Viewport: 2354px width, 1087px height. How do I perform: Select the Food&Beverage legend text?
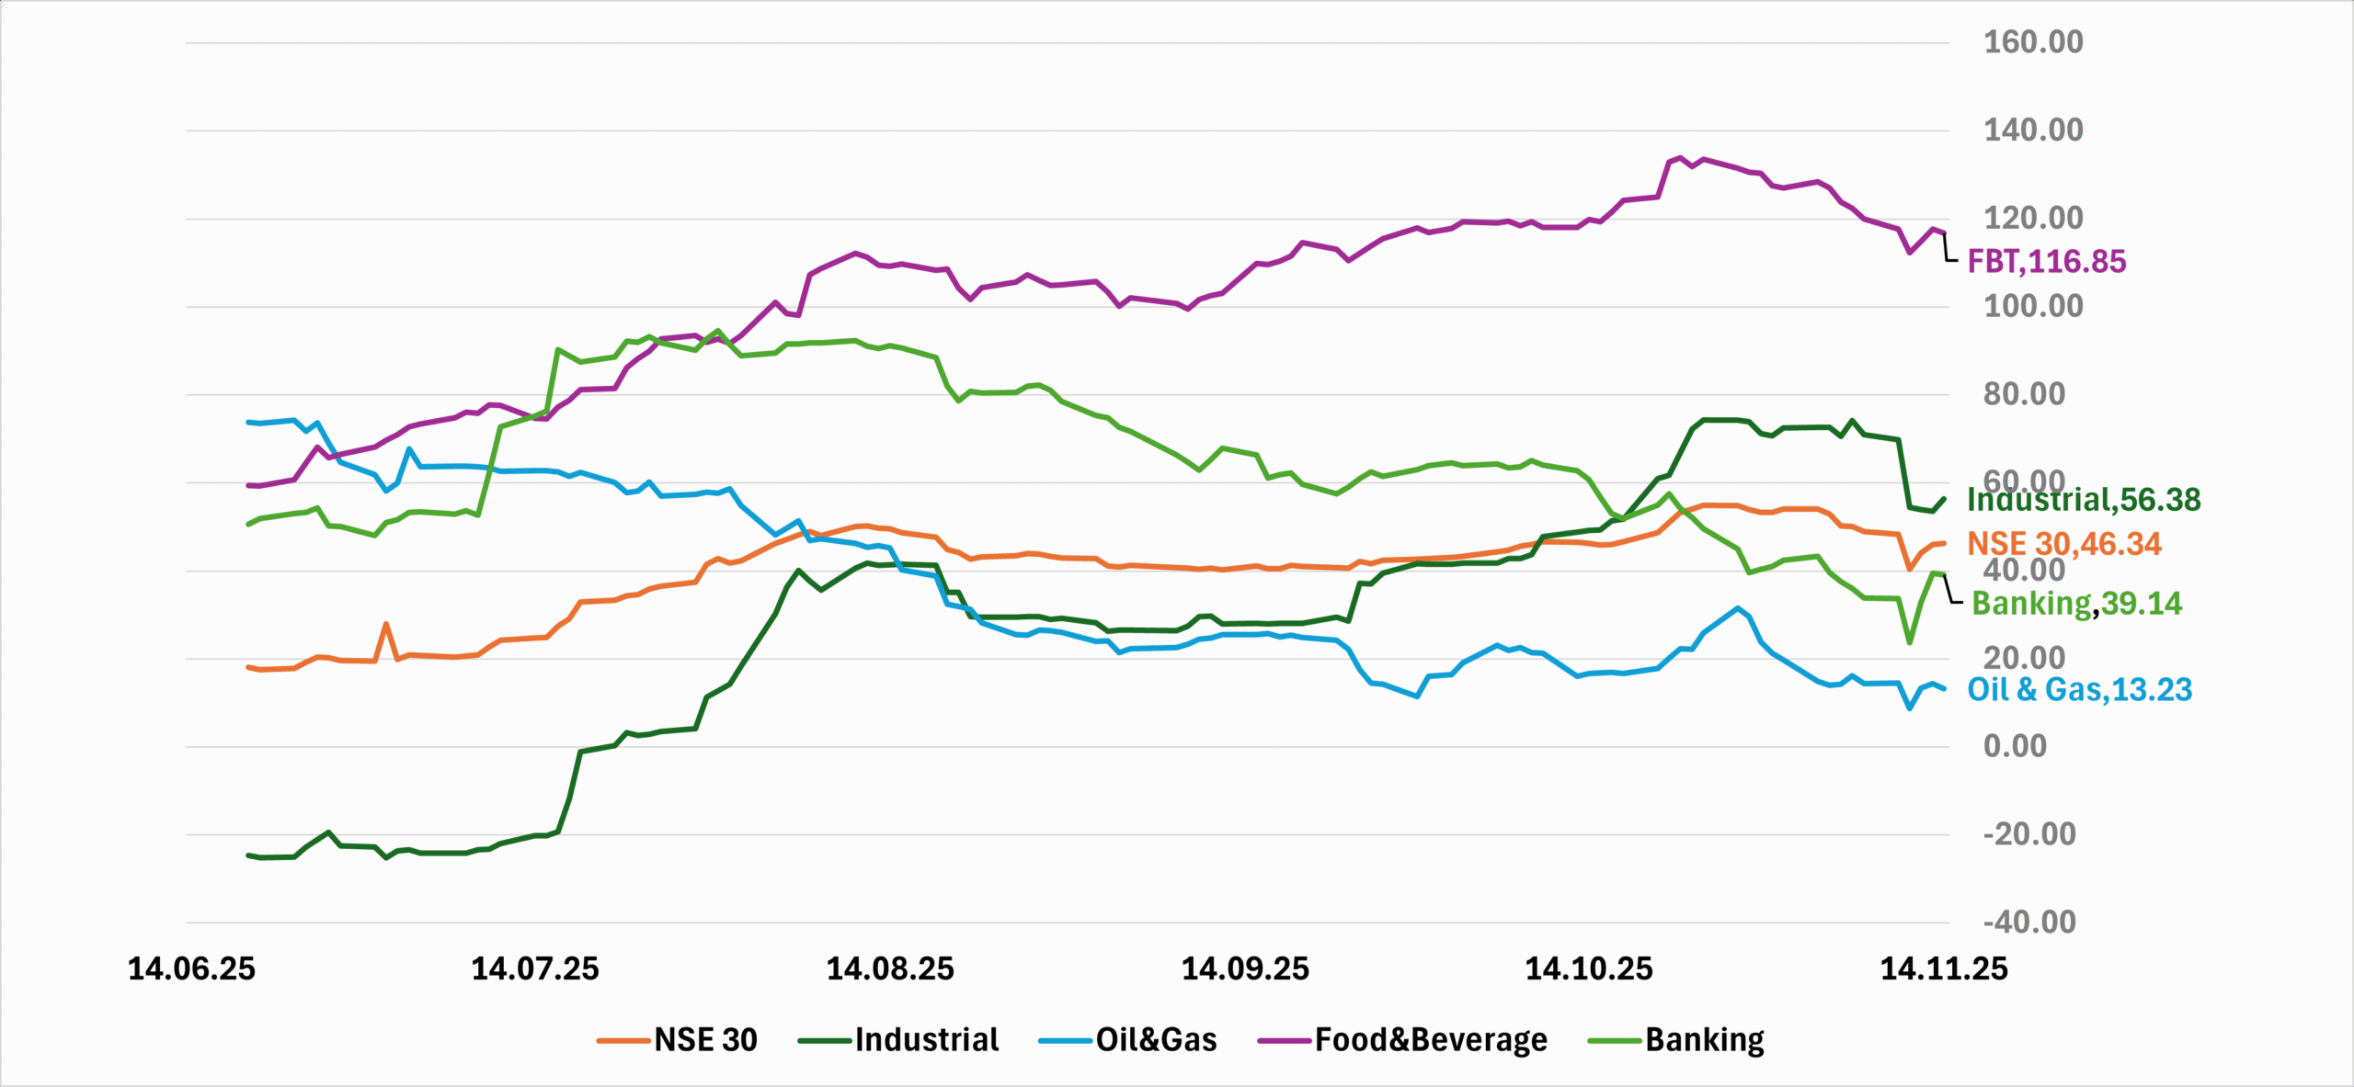pyautogui.click(x=1431, y=1040)
